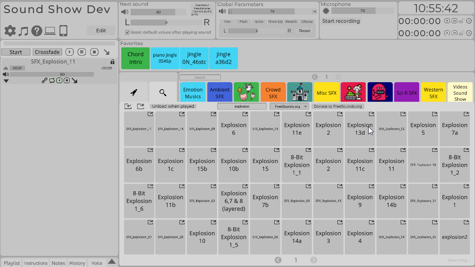Click the mobile phone icon
This screenshot has height=267, width=475.
63,31
